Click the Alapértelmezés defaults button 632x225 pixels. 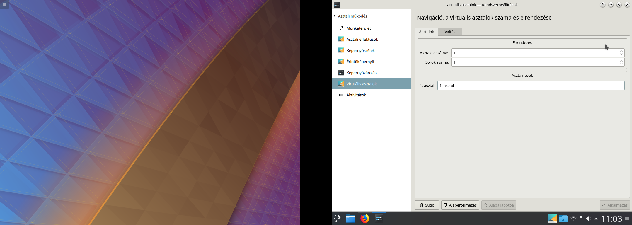pos(460,205)
